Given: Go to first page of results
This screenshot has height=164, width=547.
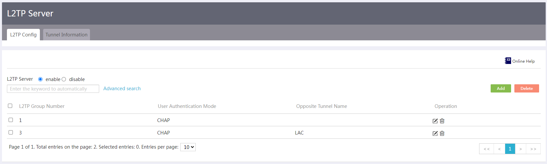Looking at the screenshot, I should 487,149.
